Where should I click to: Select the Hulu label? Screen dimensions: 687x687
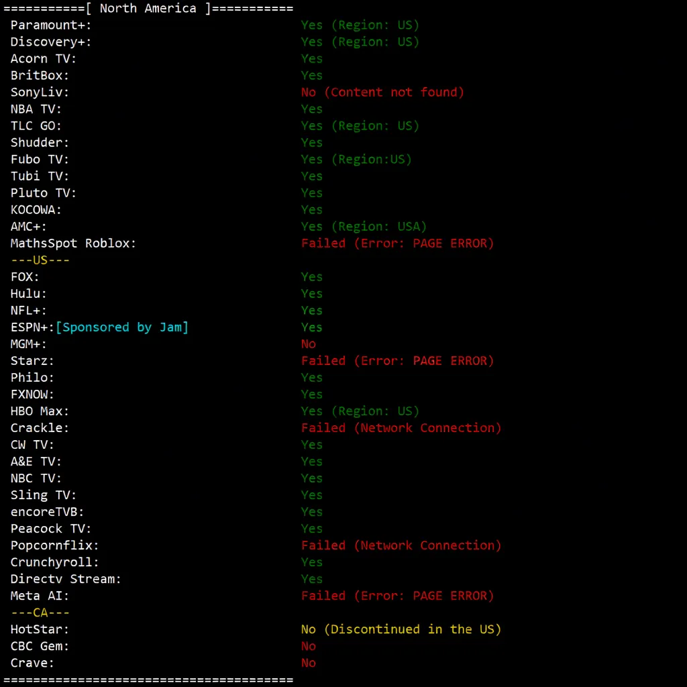[x=28, y=294]
